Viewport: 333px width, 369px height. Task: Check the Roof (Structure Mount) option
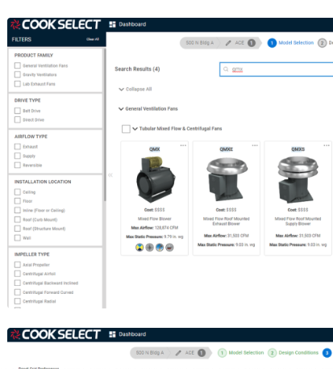click(18, 229)
